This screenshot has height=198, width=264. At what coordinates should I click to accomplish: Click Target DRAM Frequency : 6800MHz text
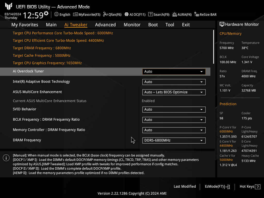pyautogui.click(x=42, y=48)
